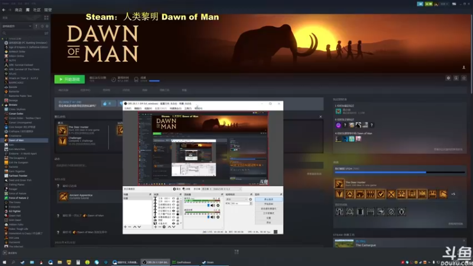The image size is (473, 266).
Task: Open OBS scene transition dropdown
Action: pos(237,199)
